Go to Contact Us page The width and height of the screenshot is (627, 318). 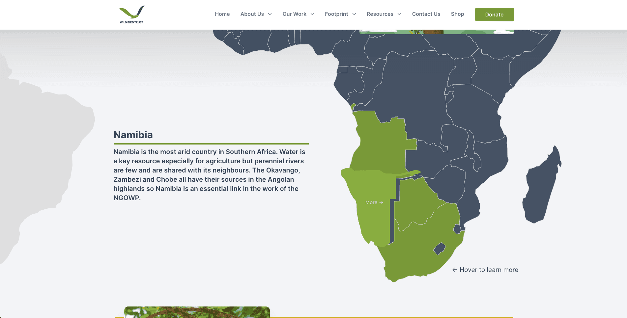[x=426, y=14]
